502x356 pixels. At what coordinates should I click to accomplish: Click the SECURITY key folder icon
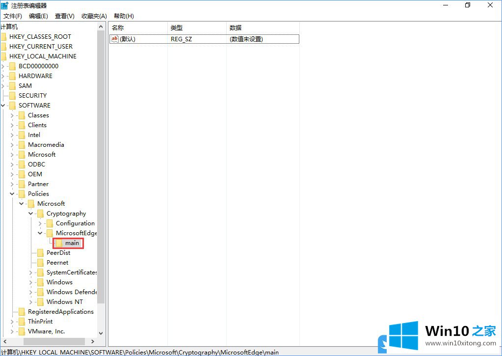coord(12,96)
